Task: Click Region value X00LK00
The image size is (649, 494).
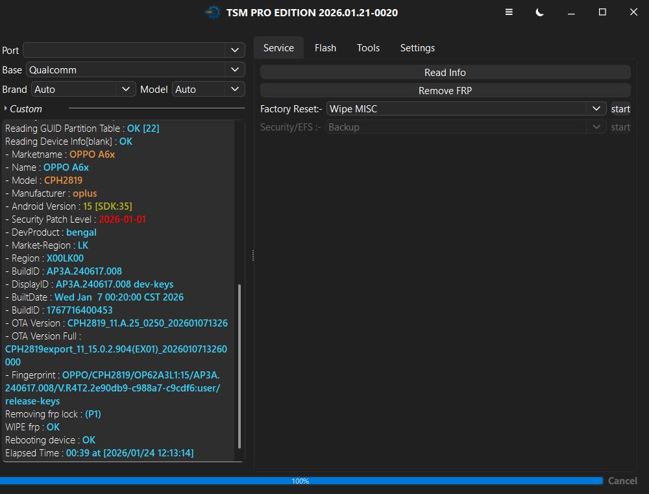Action: (65, 258)
